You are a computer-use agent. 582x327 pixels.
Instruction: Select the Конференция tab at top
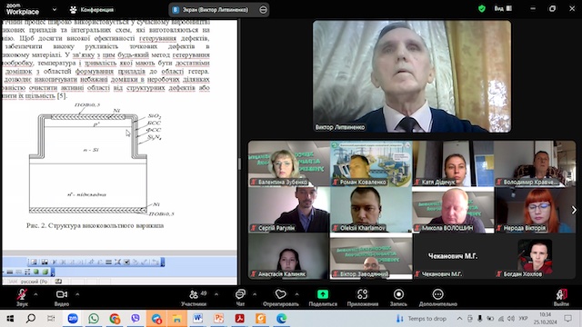click(x=92, y=10)
